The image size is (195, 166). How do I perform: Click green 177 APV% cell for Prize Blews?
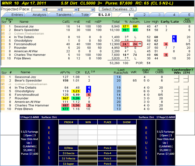[x=65, y=109]
